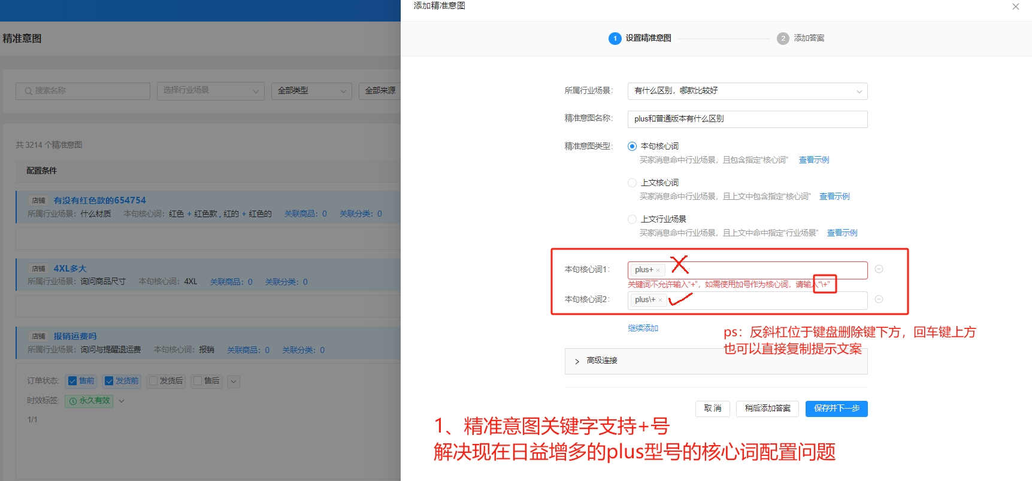Click into the 本句核心词1 input box
Screen dimensions: 1032x481
click(747, 270)
